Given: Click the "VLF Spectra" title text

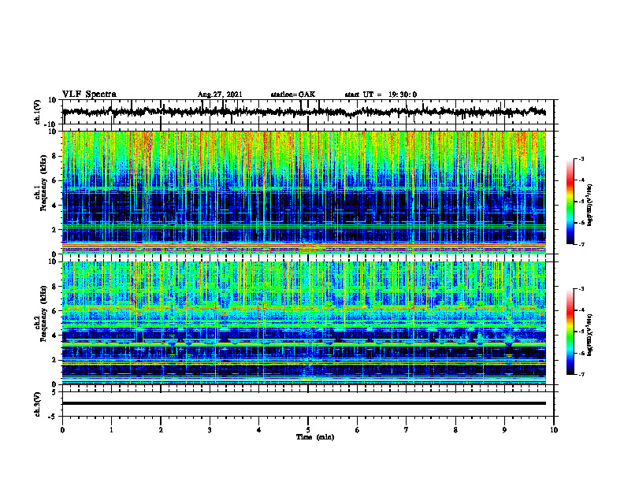Looking at the screenshot, I should [x=89, y=95].
